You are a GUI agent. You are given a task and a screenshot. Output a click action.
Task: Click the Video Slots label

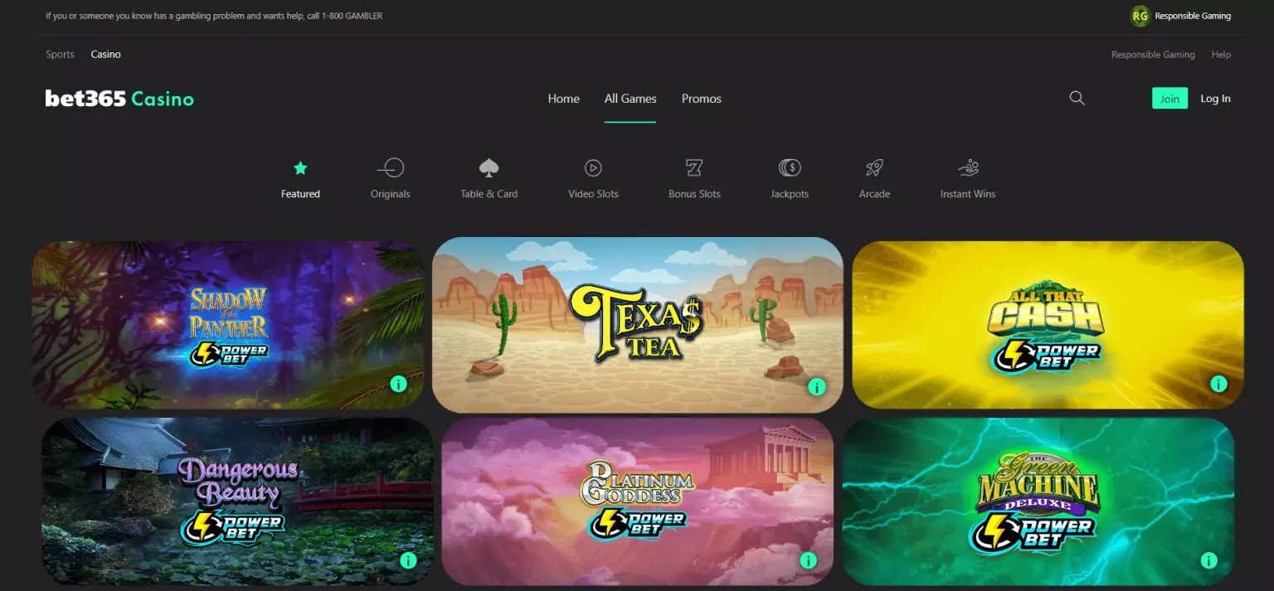point(593,194)
